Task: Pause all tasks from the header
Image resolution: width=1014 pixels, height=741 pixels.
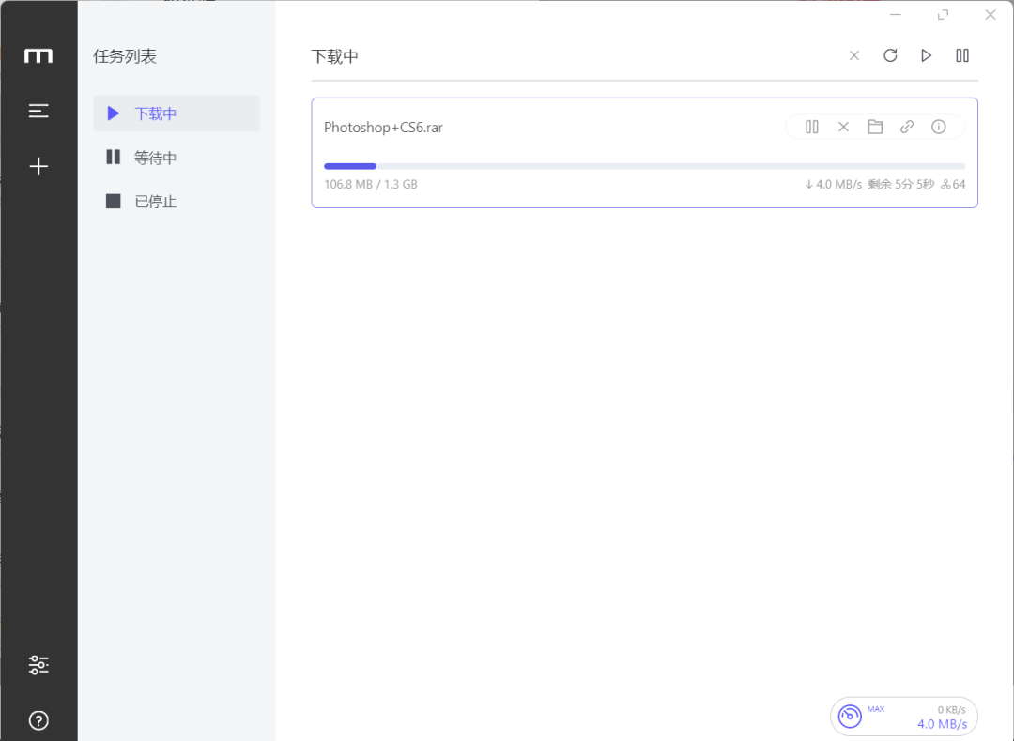Action: pos(962,55)
